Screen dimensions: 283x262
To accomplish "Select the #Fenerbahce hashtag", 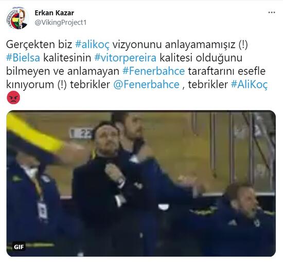I will 154,71.
